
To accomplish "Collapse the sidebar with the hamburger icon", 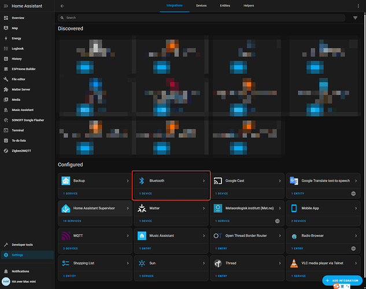I will point(6,6).
